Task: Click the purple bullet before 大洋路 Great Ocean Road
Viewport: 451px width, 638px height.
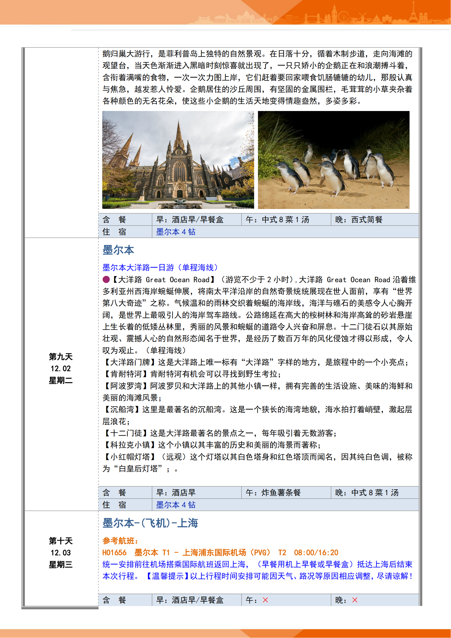Action: click(x=106, y=279)
